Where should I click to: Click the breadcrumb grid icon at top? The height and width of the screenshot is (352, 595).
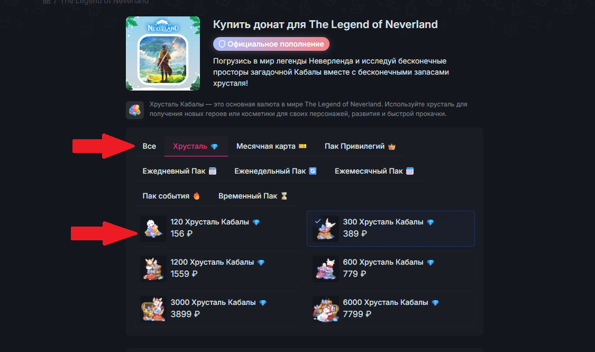click(x=46, y=2)
